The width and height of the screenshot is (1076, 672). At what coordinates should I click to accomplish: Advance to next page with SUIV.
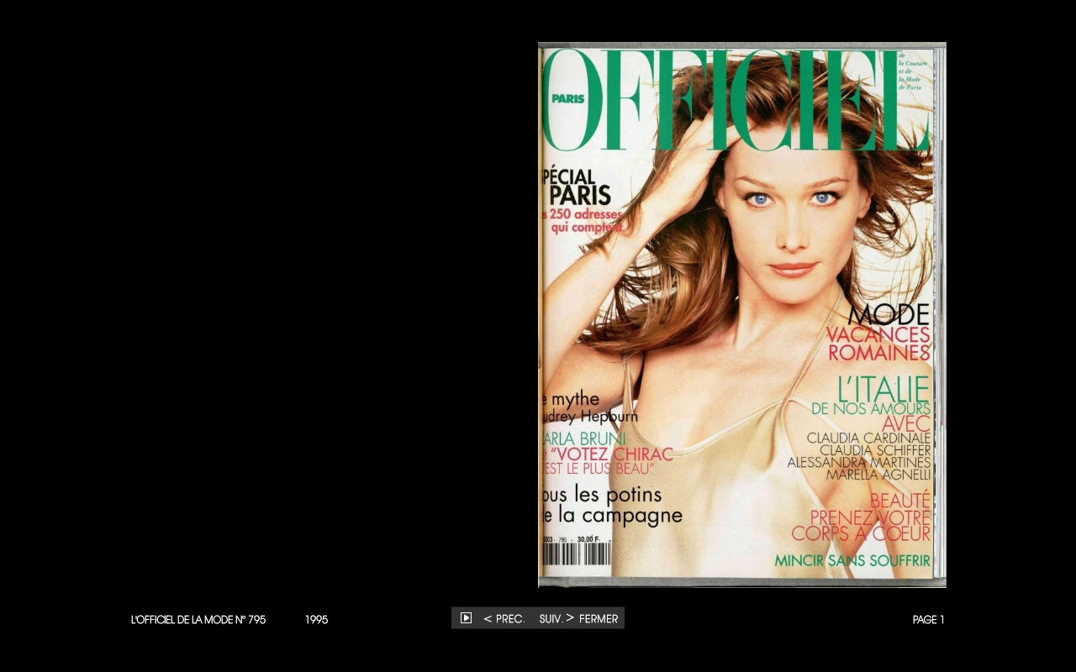click(x=551, y=619)
